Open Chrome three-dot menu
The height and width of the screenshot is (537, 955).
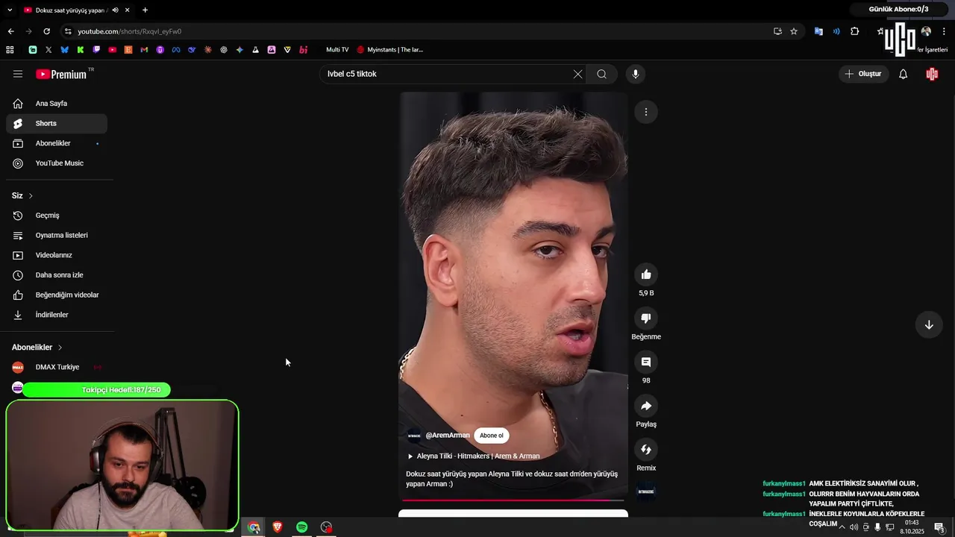(944, 31)
